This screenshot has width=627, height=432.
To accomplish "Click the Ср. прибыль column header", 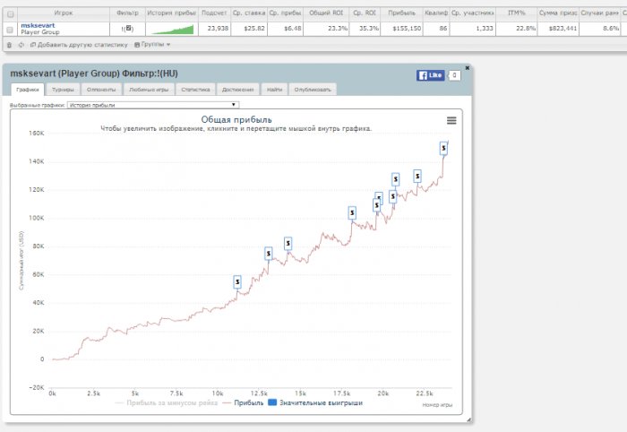I will (285, 13).
